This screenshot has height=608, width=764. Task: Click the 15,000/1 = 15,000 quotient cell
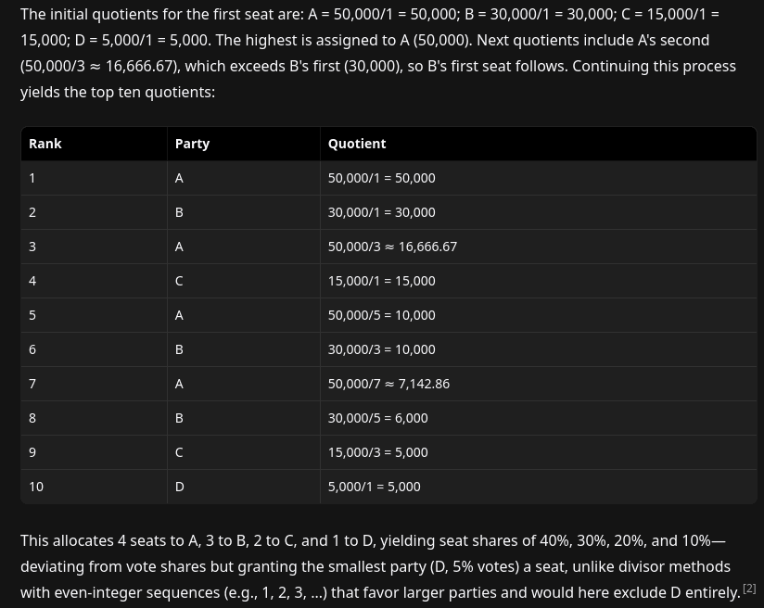click(x=381, y=281)
